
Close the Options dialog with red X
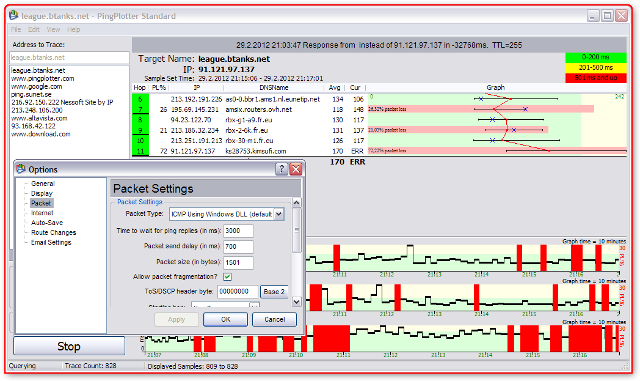[296, 169]
